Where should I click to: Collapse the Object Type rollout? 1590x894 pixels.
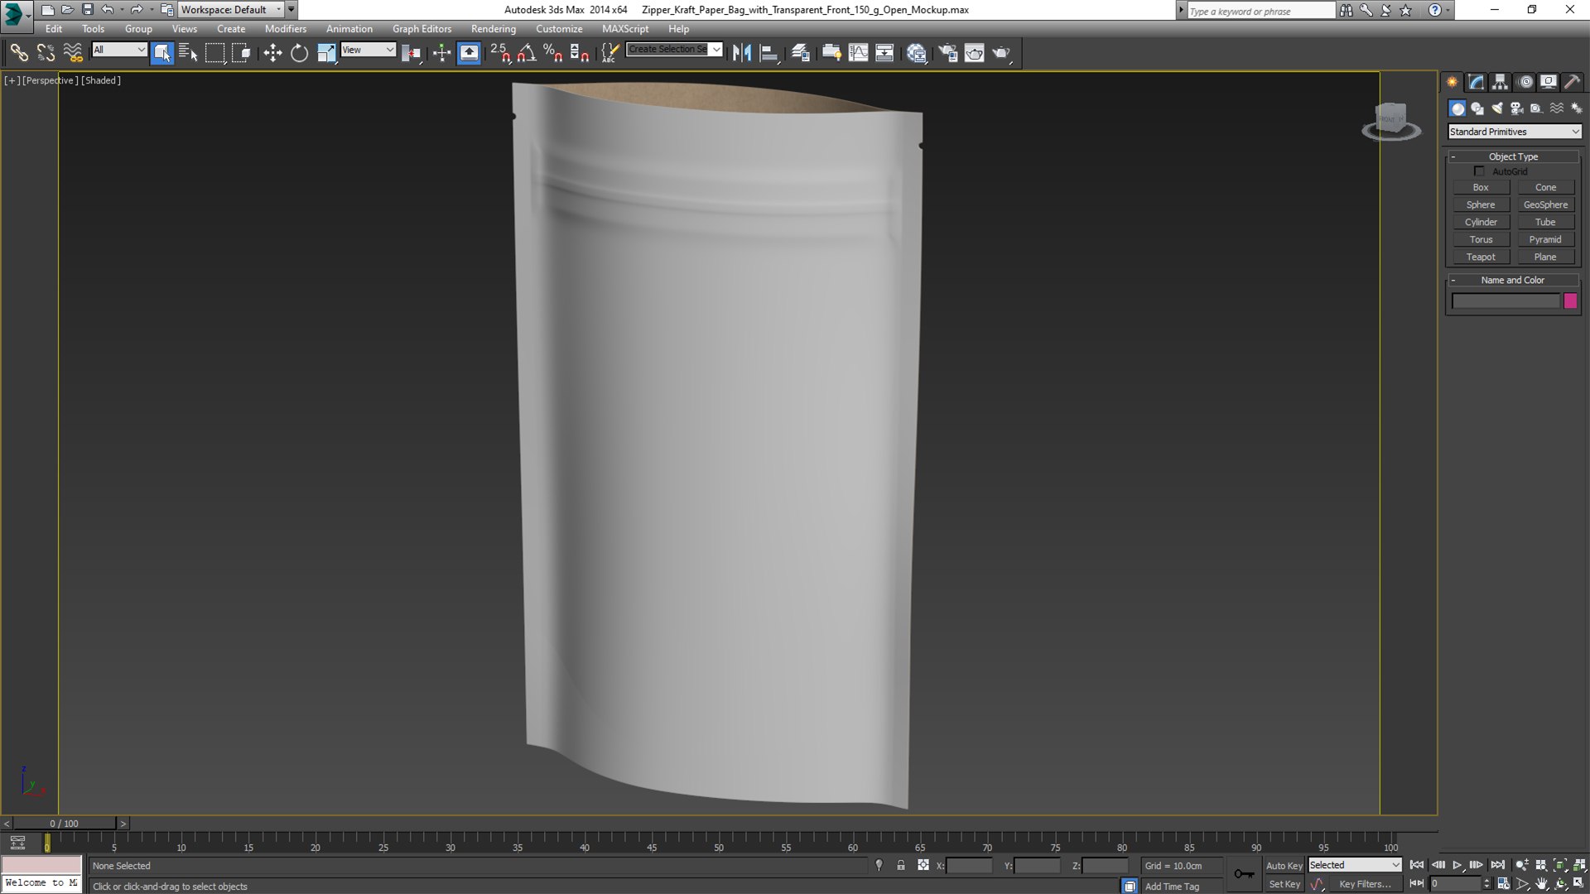[x=1513, y=156]
